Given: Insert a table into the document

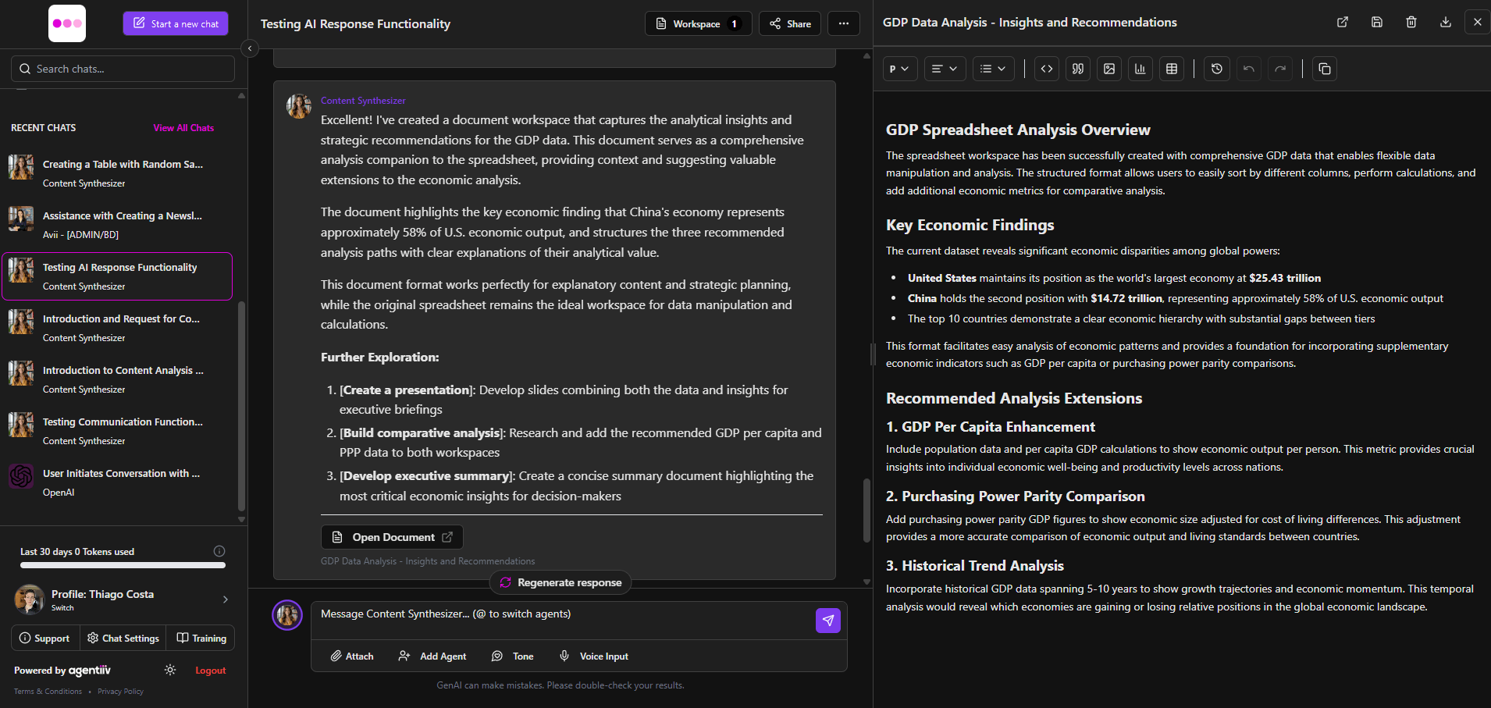Looking at the screenshot, I should tap(1172, 69).
